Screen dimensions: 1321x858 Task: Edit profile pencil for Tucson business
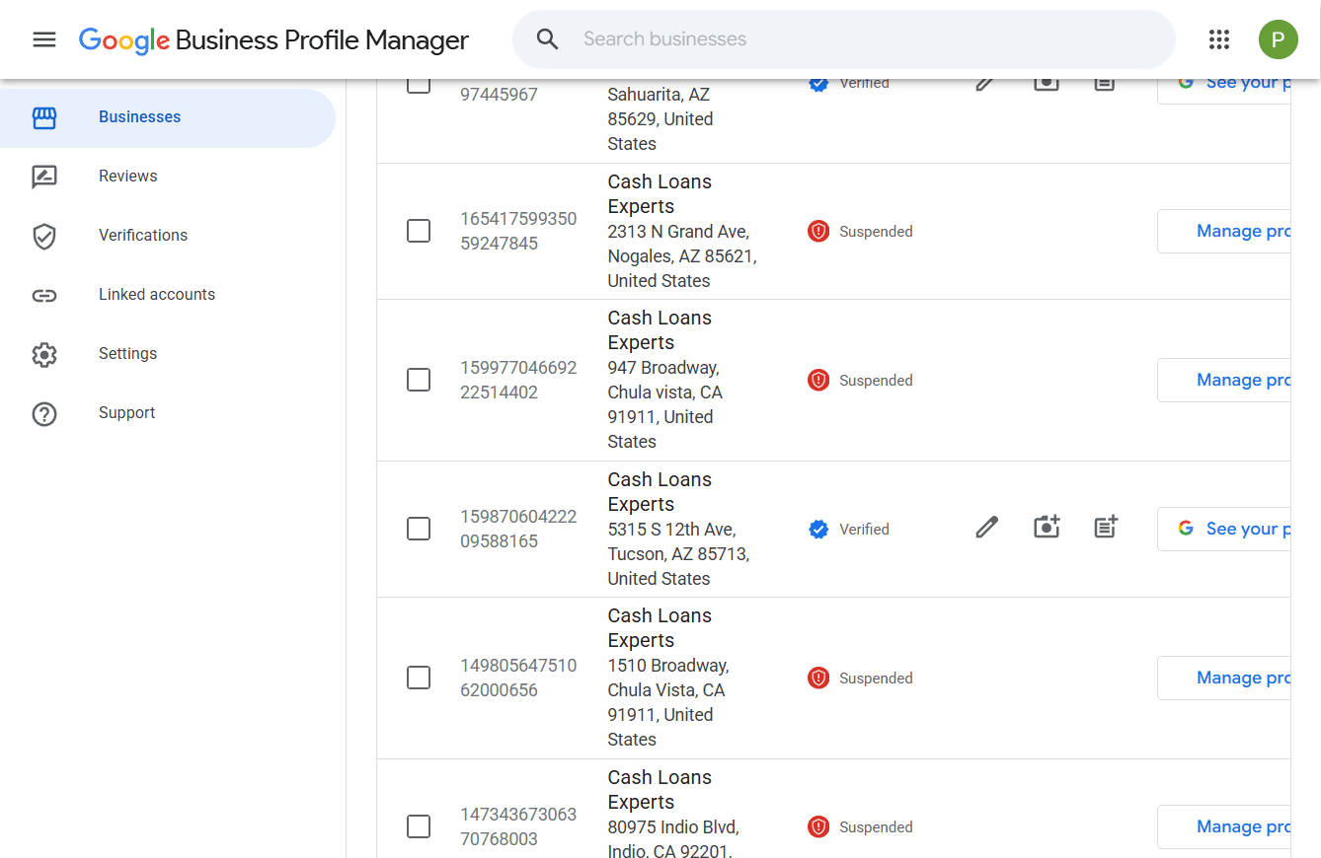pos(986,528)
